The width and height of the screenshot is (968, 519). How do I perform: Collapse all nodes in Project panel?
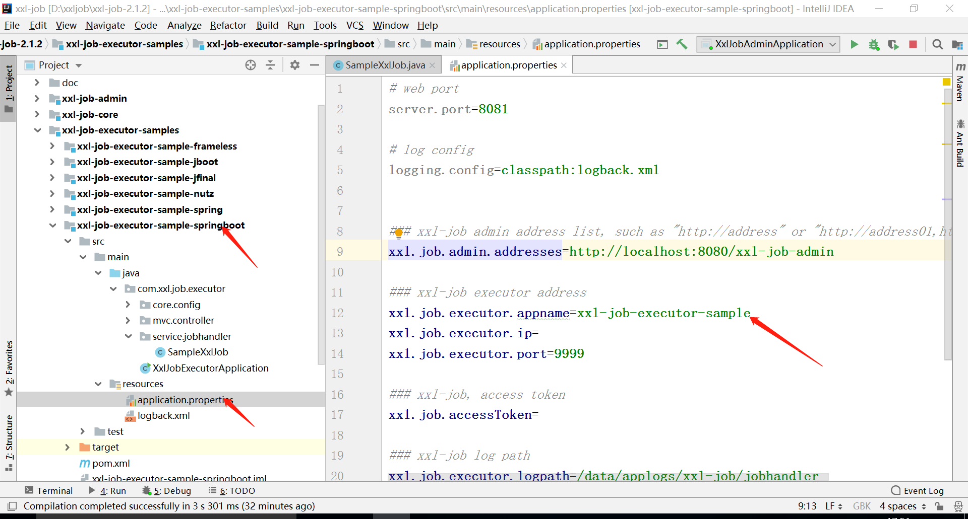(270, 65)
